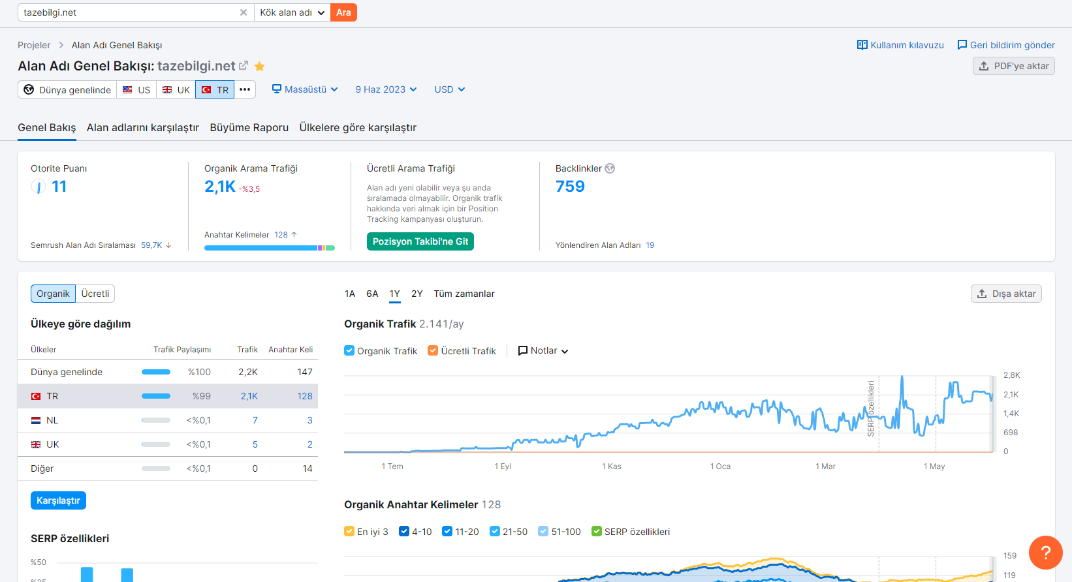Clear the domain search field
Screen dimensions: 1072x582
click(244, 12)
